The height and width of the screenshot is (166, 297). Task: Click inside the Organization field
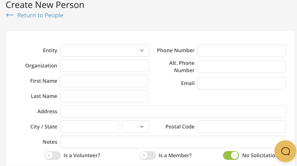click(x=104, y=66)
